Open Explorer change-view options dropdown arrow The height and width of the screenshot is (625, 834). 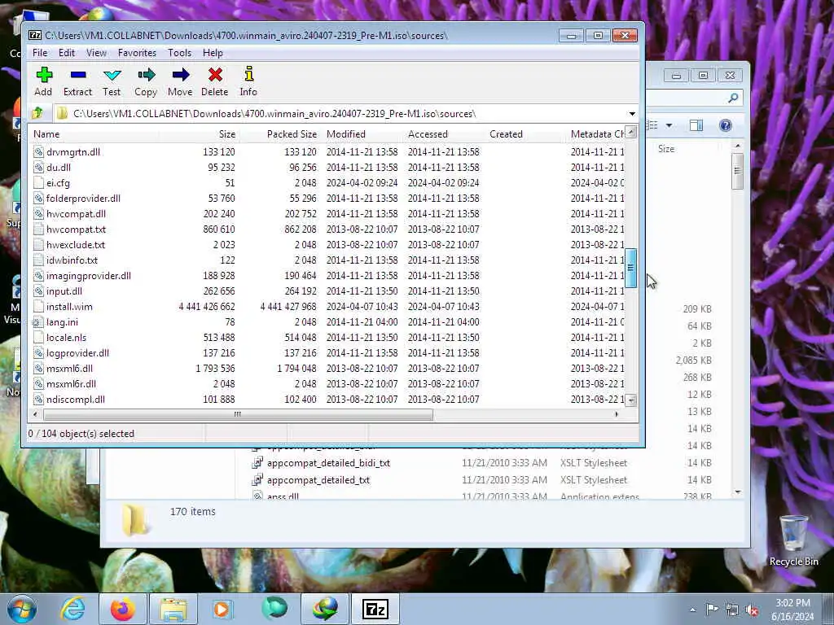pyautogui.click(x=669, y=125)
